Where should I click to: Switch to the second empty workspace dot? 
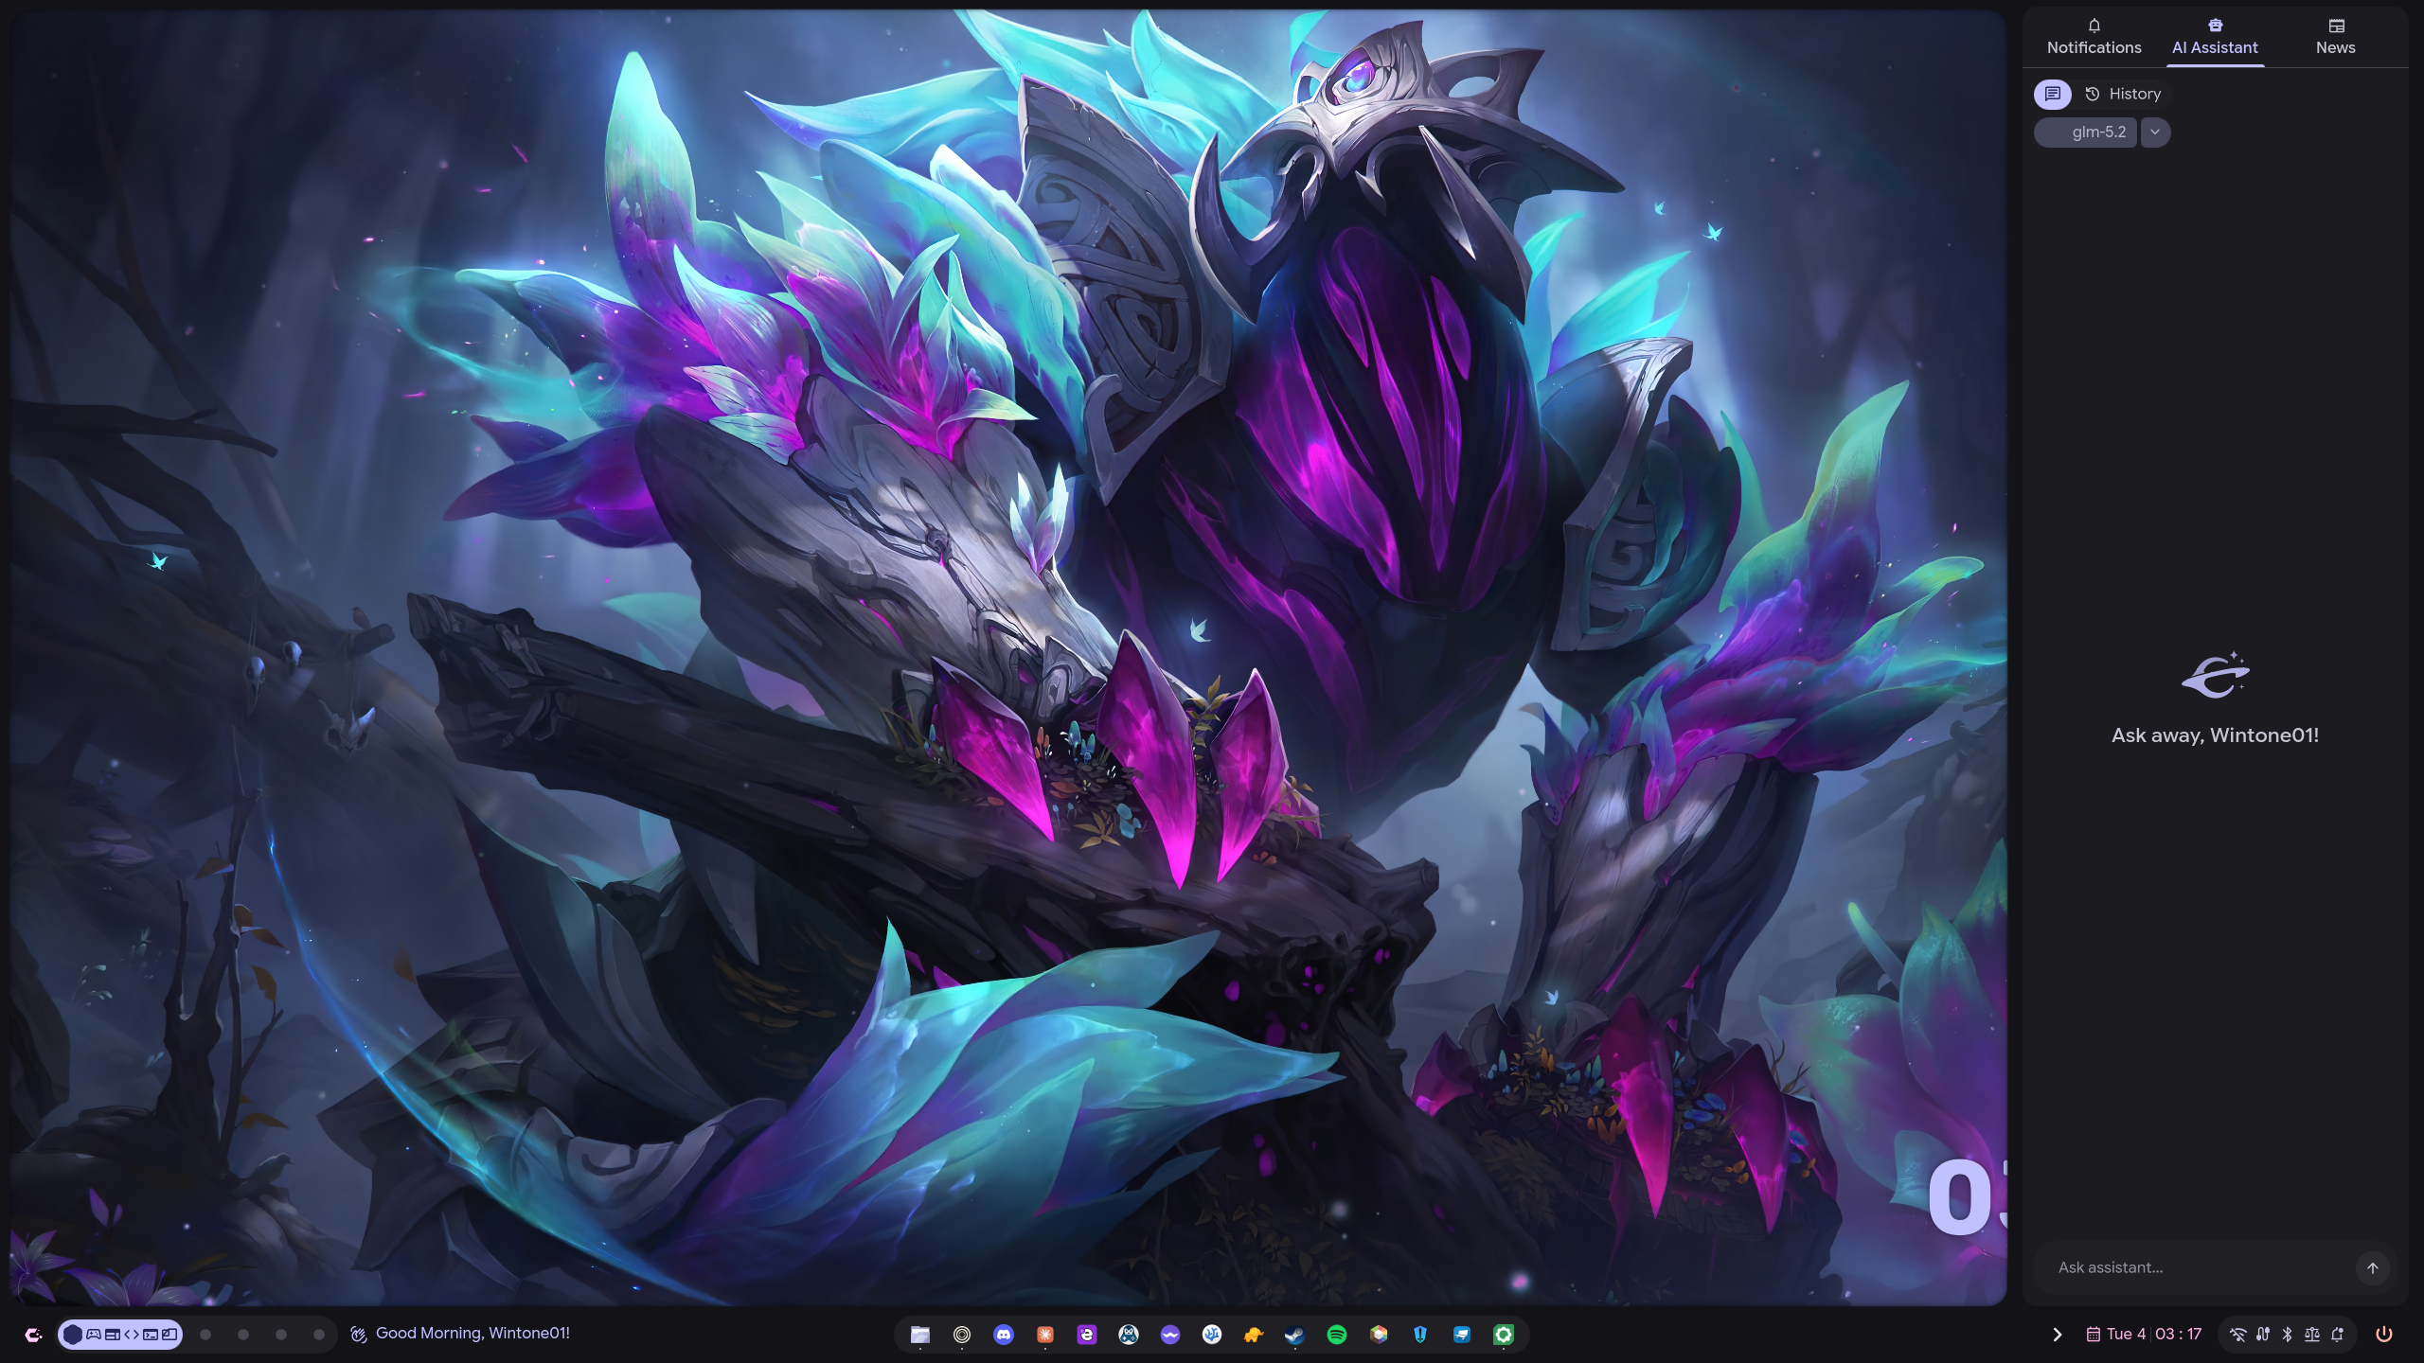[205, 1335]
